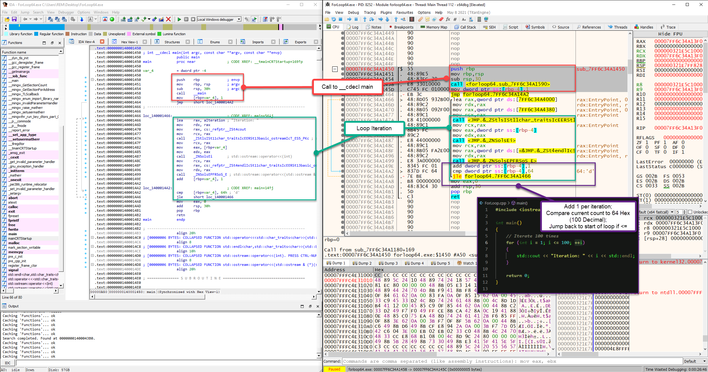
Task: Click the Hide FPU button
Action: click(670, 34)
